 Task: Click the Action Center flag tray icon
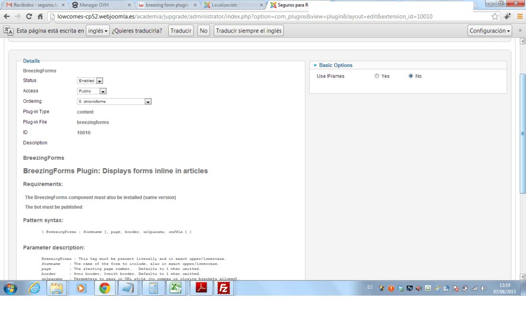pyautogui.click(x=456, y=288)
